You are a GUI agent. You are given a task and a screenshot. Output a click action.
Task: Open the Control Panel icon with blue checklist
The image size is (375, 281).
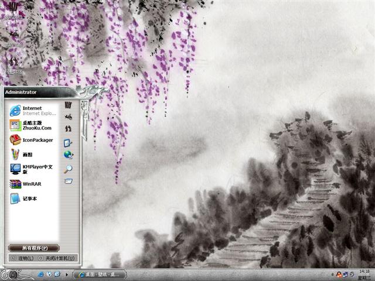click(x=68, y=143)
